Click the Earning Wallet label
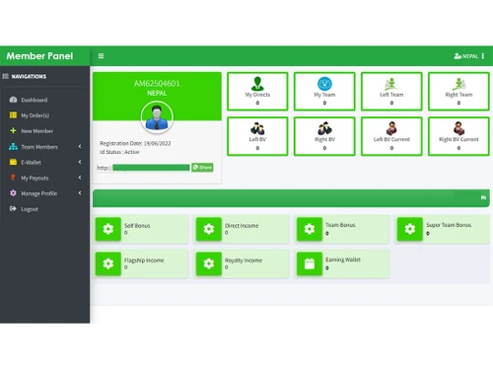Image resolution: width=493 pixels, height=370 pixels. 343,259
